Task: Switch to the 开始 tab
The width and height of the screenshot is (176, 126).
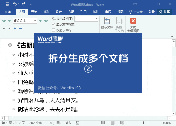Action: point(34,12)
